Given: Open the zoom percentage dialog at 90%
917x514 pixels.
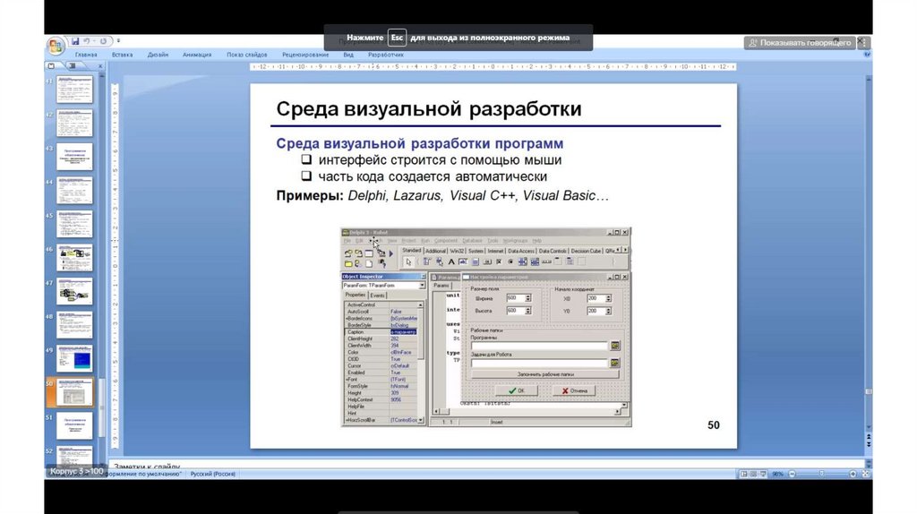Looking at the screenshot, I should click(x=778, y=474).
